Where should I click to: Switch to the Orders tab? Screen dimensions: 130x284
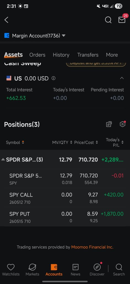pos(37,55)
